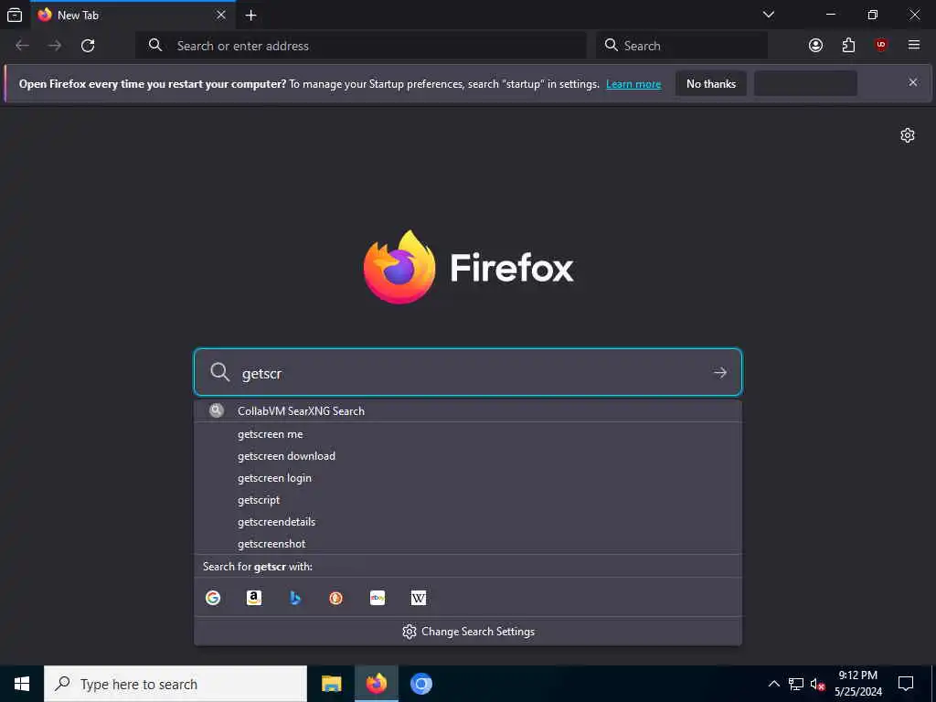Viewport: 936px width, 702px height.
Task: Search getscr with Wikipedia
Action: tap(419, 598)
